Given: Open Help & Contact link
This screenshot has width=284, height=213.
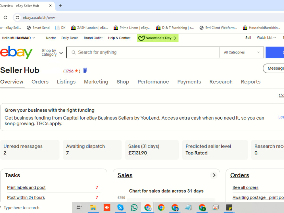Looking at the screenshot, I should (x=119, y=38).
